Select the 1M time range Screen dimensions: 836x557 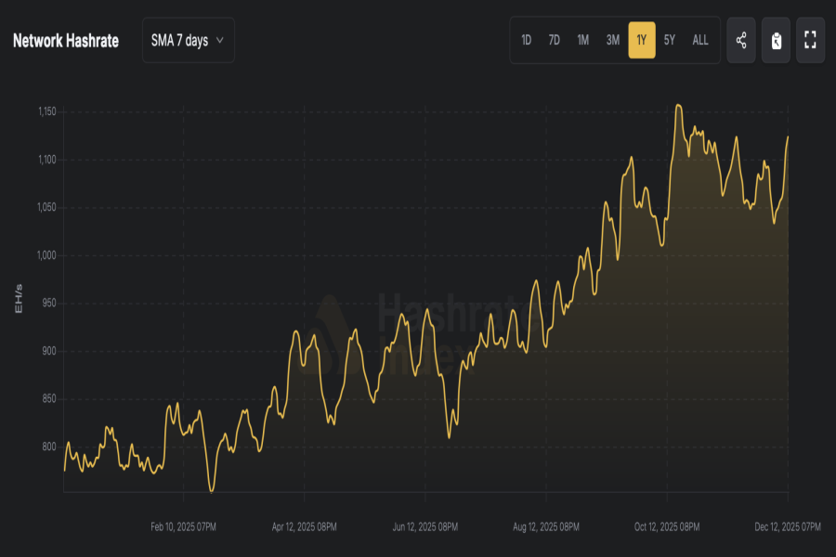[582, 40]
